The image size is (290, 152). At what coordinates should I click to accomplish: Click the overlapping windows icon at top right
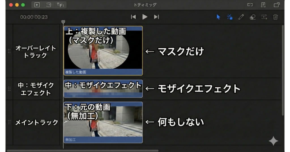[x=276, y=5]
